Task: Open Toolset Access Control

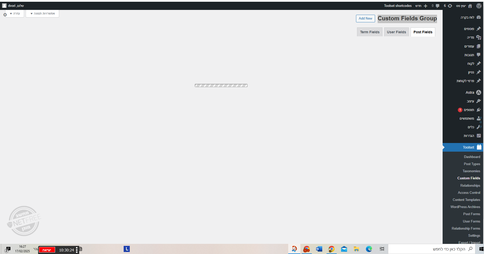Action: 469,193
